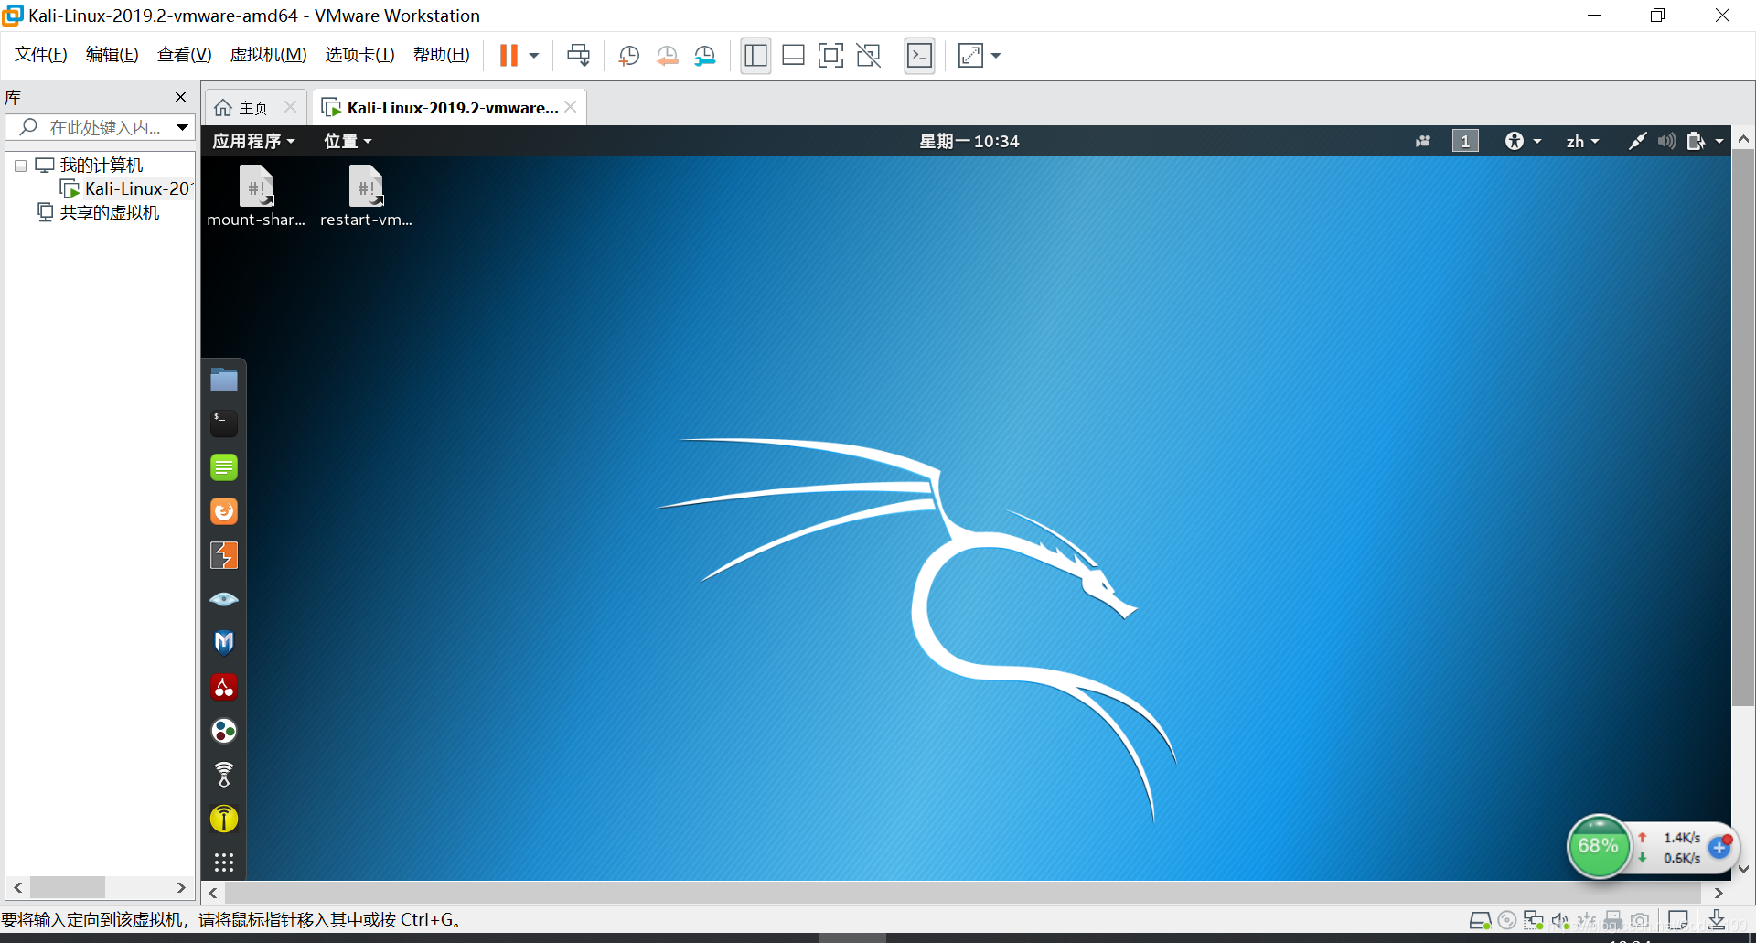The image size is (1756, 943).
Task: Open restart-vm... script on Kali desktop
Action: 366,196
